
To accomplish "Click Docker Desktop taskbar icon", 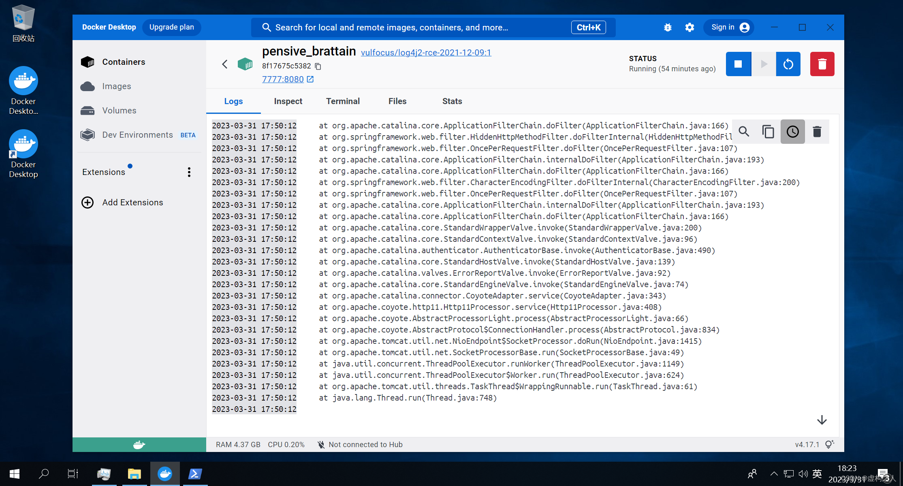I will 165,474.
